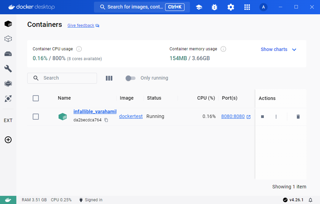Show info for Container CPU usage
Screen dimensions: 320x204
[x=79, y=49]
